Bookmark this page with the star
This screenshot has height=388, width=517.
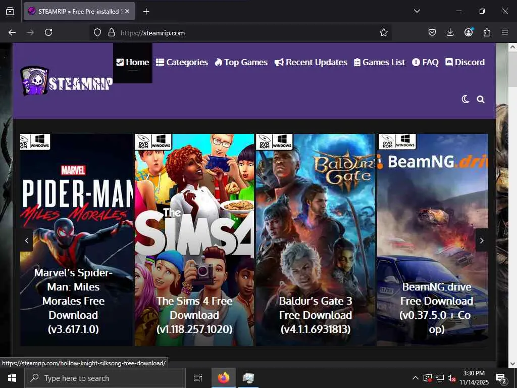(384, 32)
